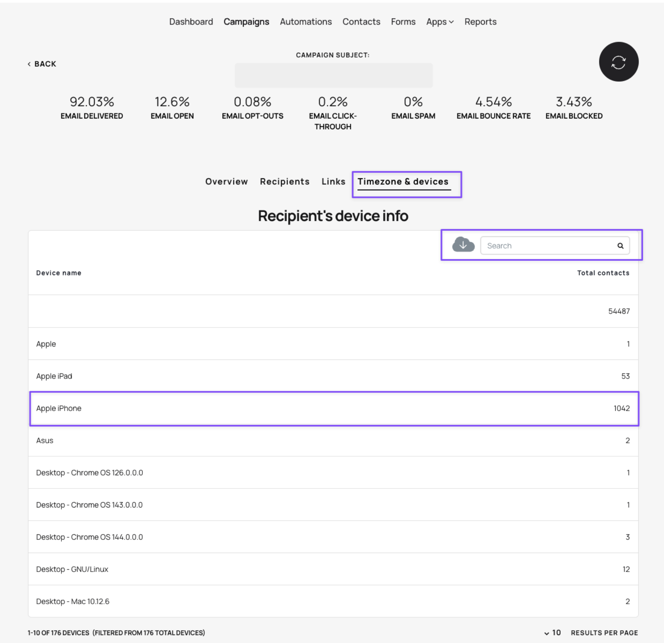The width and height of the screenshot is (664, 643).
Task: Click the 1042 contacts value
Action: click(622, 408)
